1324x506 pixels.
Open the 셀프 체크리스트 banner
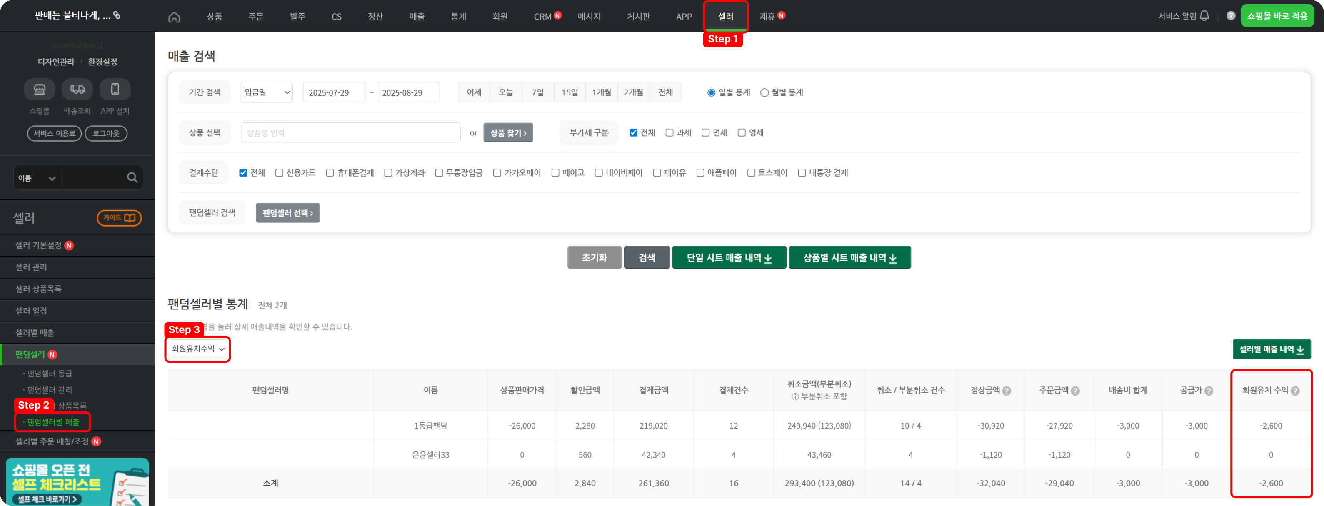(x=77, y=482)
